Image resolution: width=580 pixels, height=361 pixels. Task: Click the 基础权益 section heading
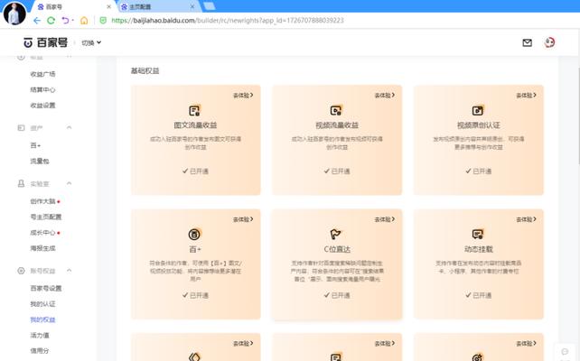coord(145,71)
